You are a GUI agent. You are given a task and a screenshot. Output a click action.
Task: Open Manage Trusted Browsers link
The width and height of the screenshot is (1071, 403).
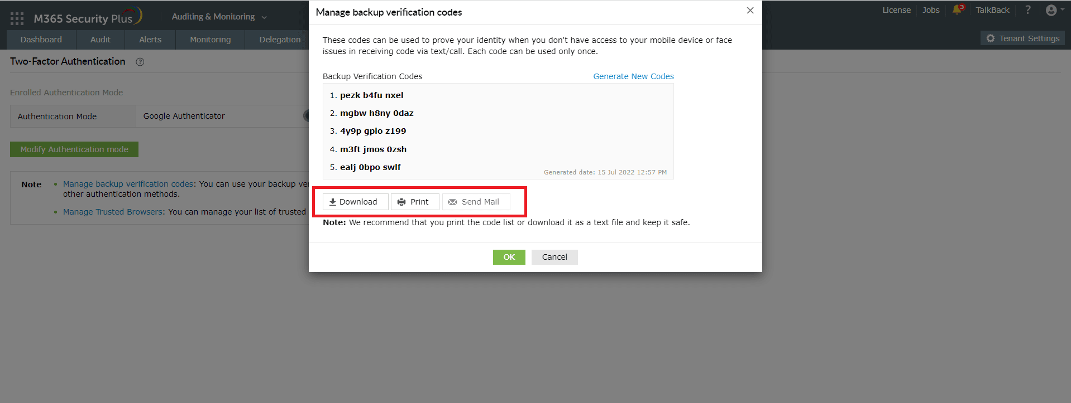click(113, 212)
